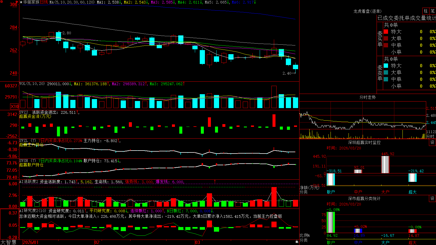Click the 强势线: 3.000 label
This screenshot has width=436, height=245.
pyautogui.click(x=139, y=182)
